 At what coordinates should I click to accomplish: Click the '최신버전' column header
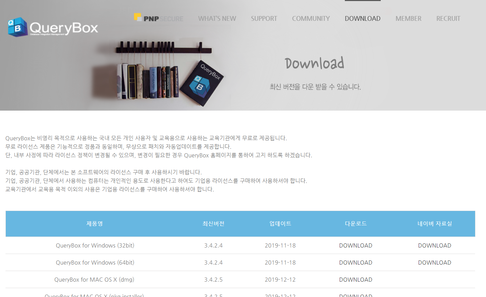click(213, 224)
